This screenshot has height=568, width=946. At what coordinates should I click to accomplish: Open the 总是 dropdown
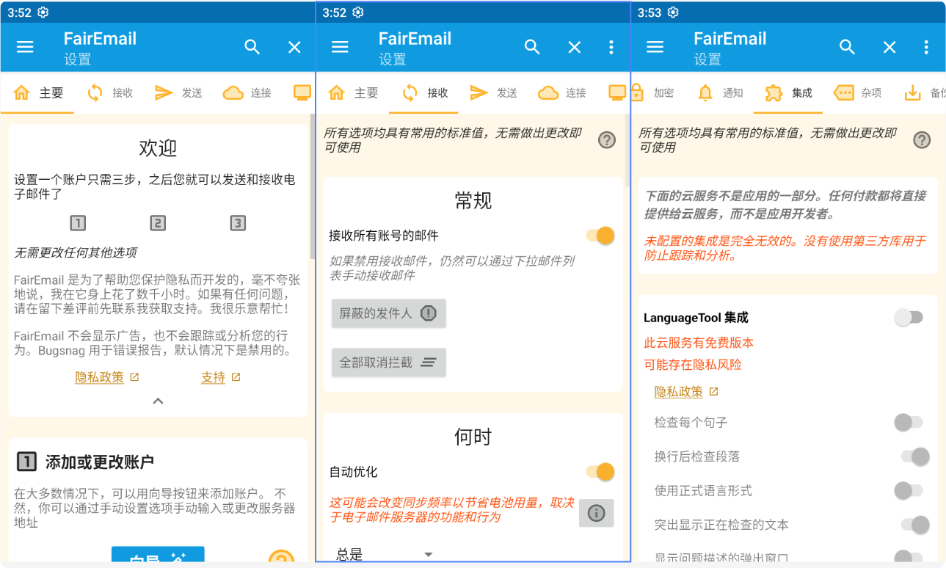pos(385,554)
